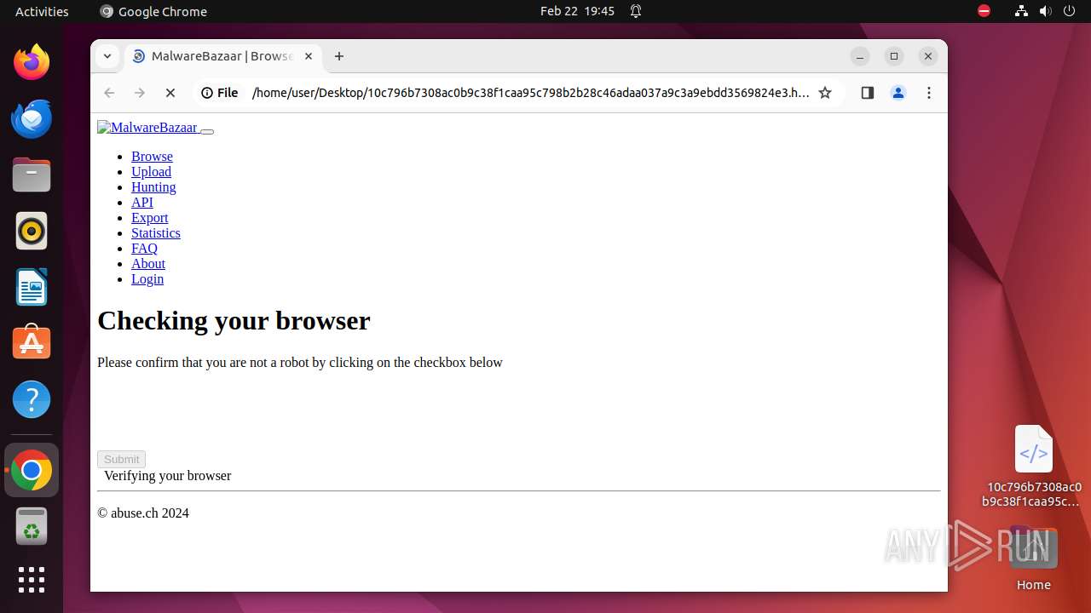
Task: Open Google Chrome app menu in top bar
Action: 153,11
